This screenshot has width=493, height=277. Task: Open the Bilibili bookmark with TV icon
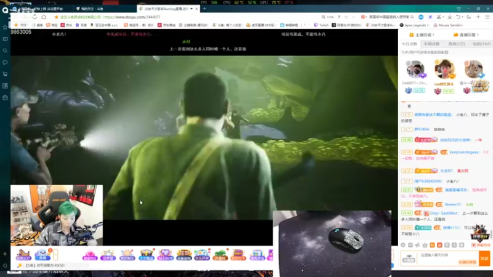(295, 25)
